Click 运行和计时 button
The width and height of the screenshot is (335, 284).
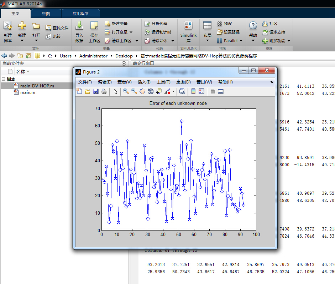tap(158, 32)
